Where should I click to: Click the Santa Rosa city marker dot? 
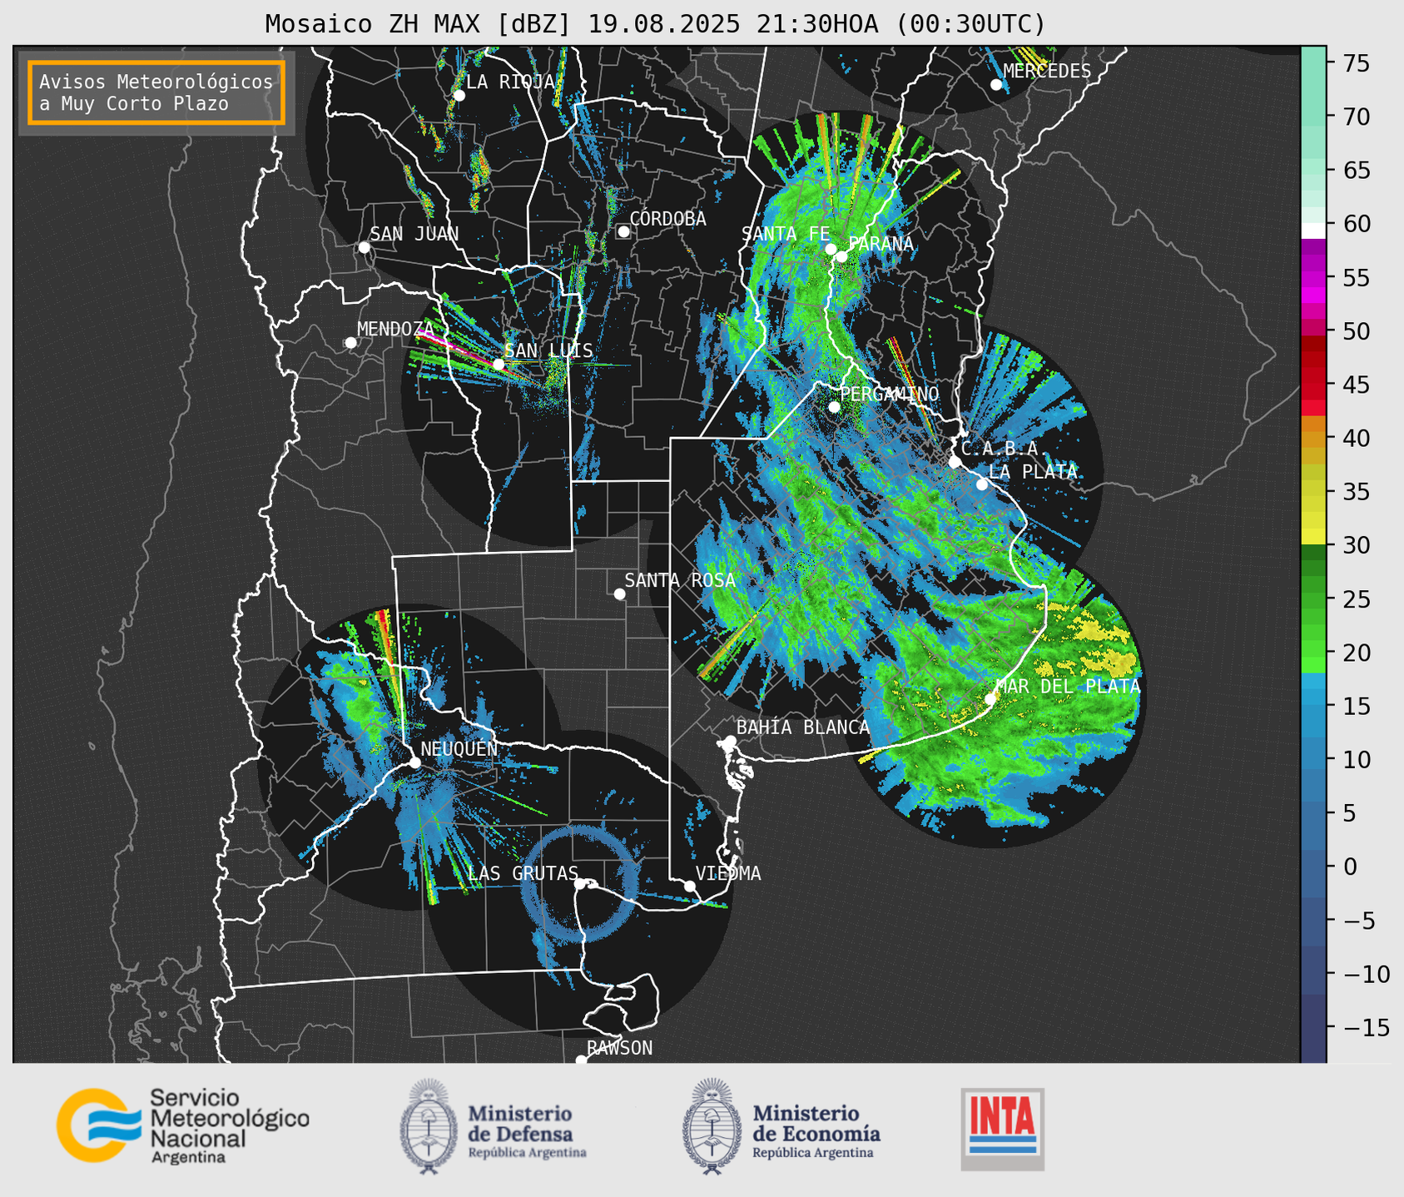[x=619, y=594]
